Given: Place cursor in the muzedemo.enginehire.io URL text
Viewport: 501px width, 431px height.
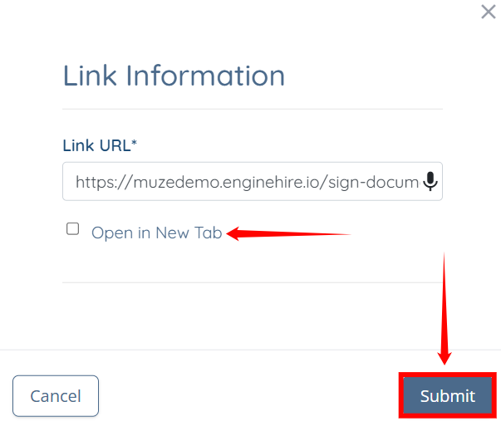Looking at the screenshot, I should coord(247,183).
